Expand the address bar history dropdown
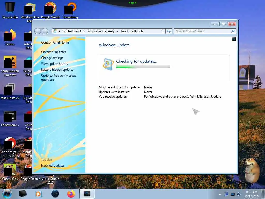This screenshot has width=265, height=199. (x=163, y=31)
